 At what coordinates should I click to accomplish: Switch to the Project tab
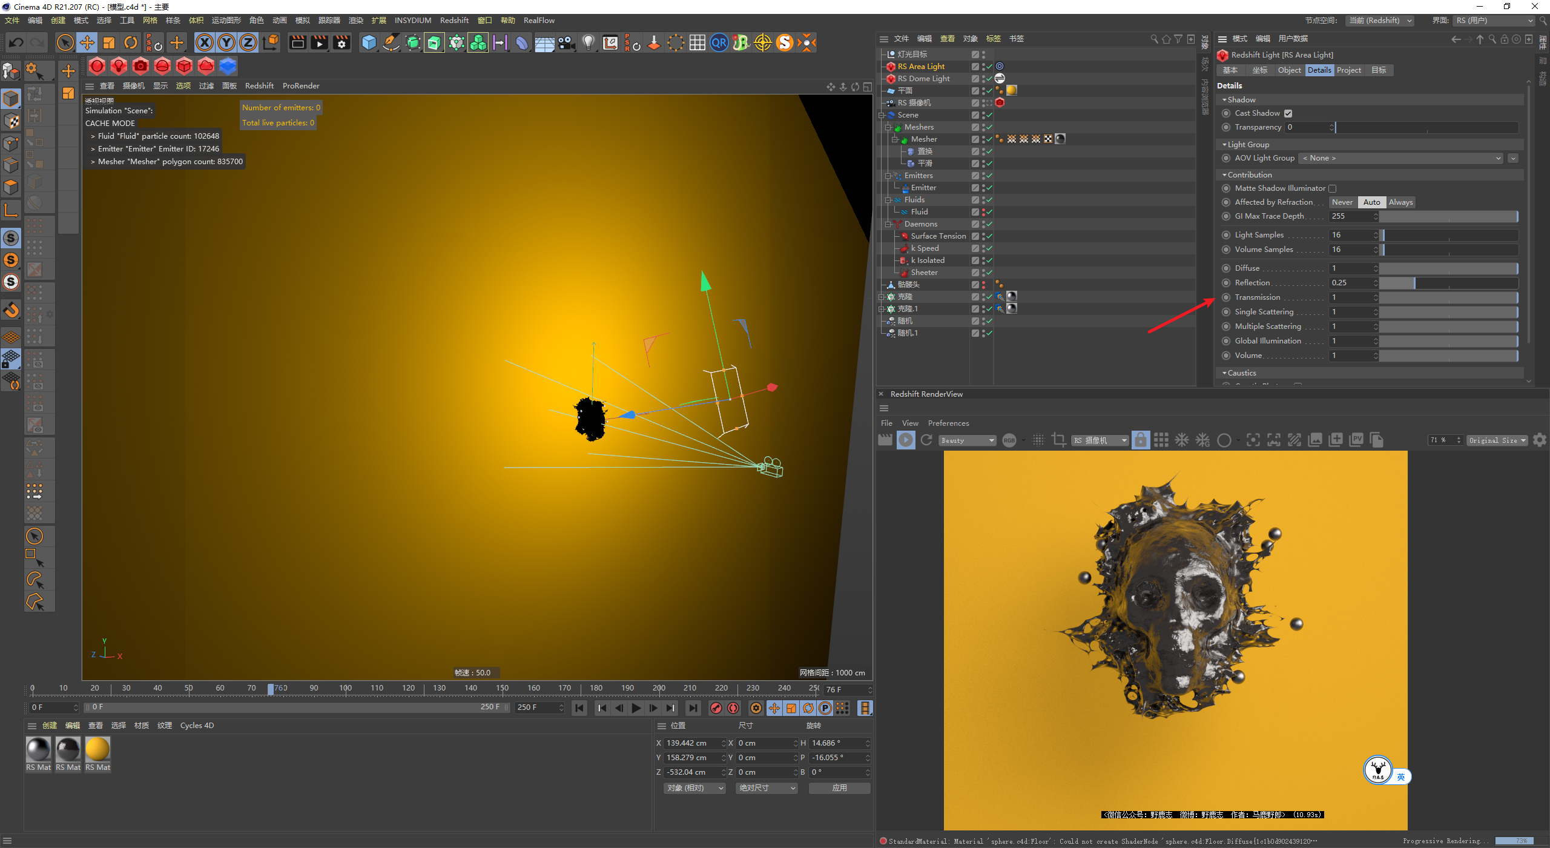[x=1349, y=70]
